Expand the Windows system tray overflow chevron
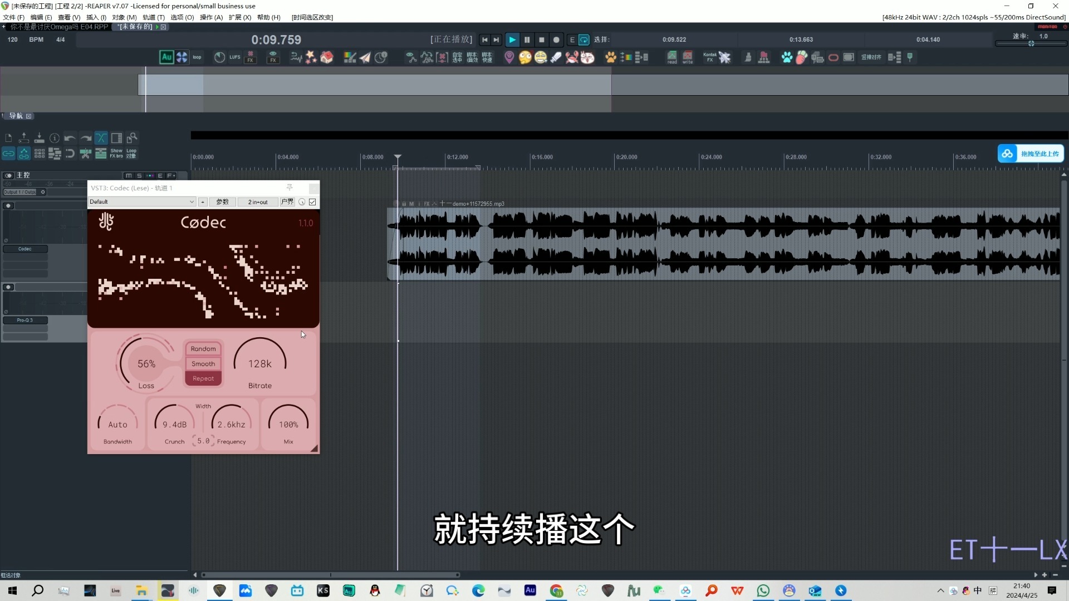The image size is (1069, 601). click(x=940, y=590)
